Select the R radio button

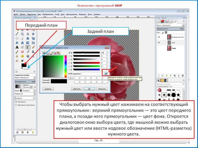pos(70,63)
